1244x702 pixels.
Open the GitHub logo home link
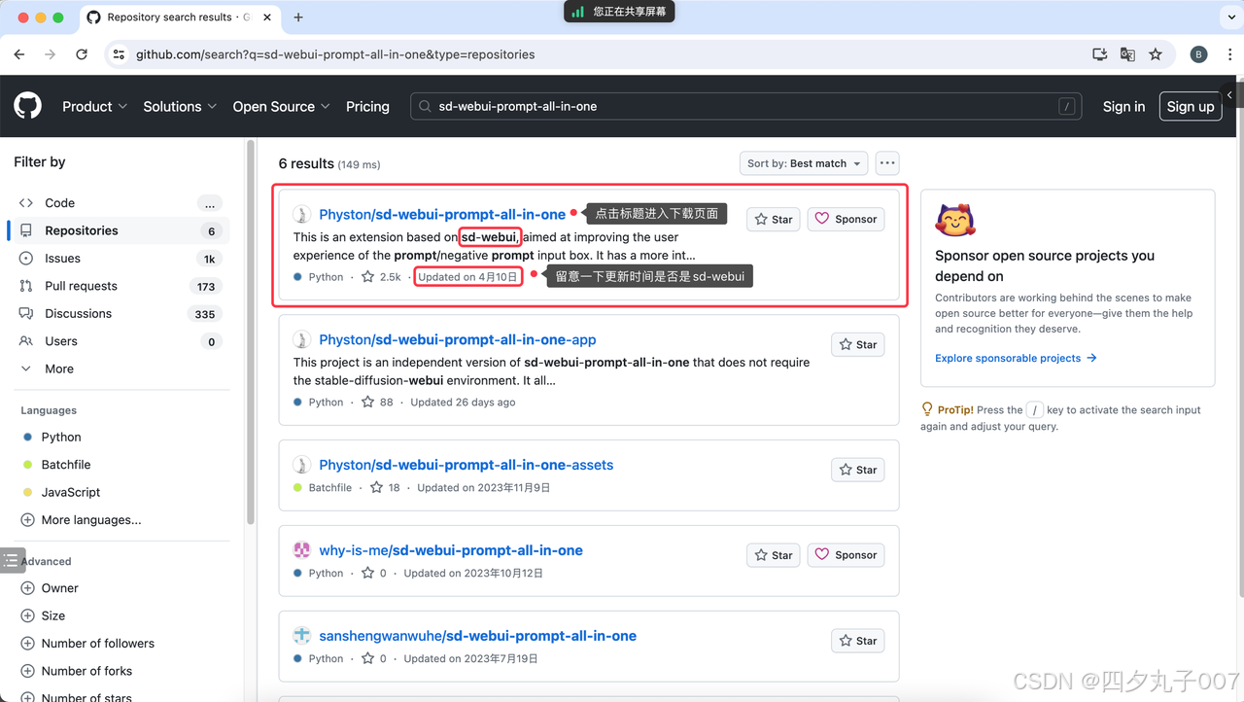pyautogui.click(x=27, y=106)
